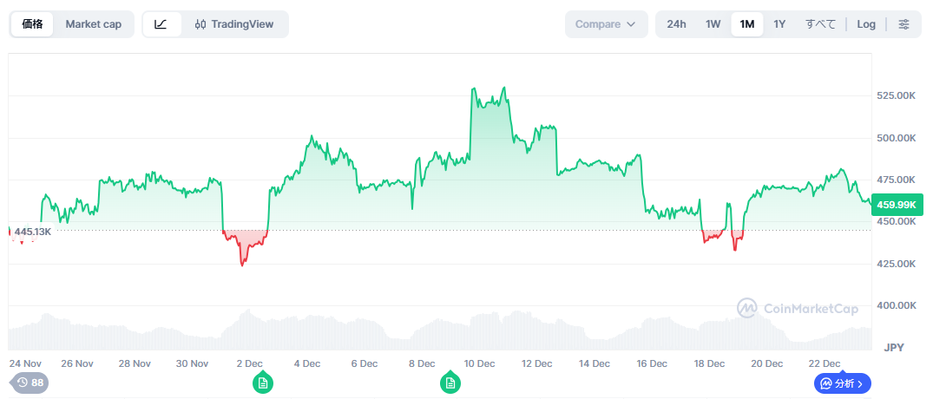The height and width of the screenshot is (399, 933).
Task: Open the news document marker near 9 Dec
Action: tap(450, 383)
